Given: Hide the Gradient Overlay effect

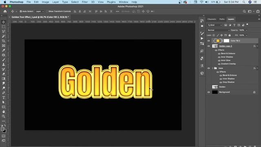Looking at the screenshot, I should [219, 64].
